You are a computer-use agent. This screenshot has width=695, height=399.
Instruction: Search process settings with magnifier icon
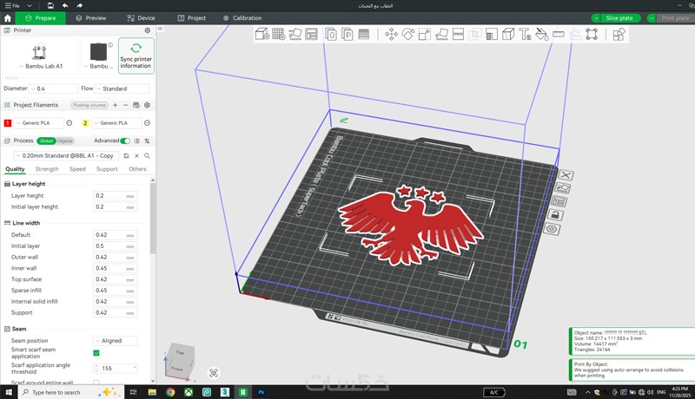coord(147,156)
